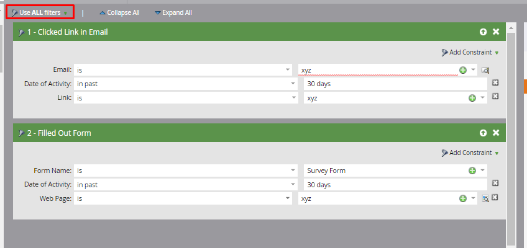Open the Use ALL filters dropdown
Screen dimensions: 527x248
tap(40, 12)
